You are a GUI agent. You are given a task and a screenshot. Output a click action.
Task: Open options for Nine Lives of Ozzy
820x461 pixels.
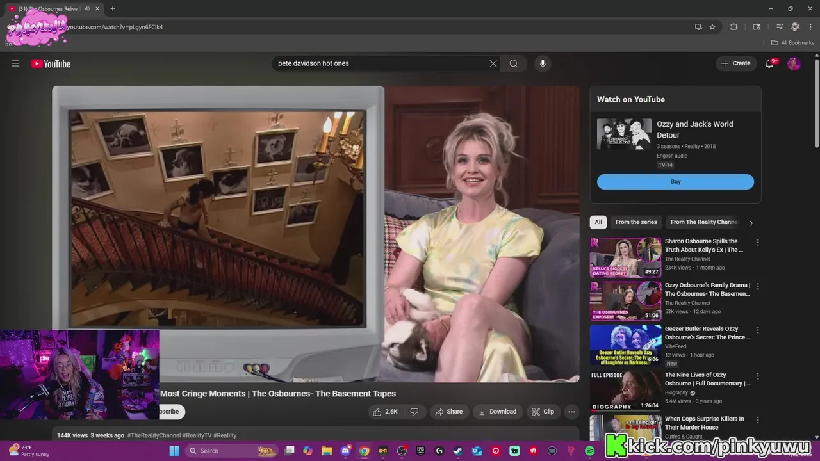(x=758, y=376)
